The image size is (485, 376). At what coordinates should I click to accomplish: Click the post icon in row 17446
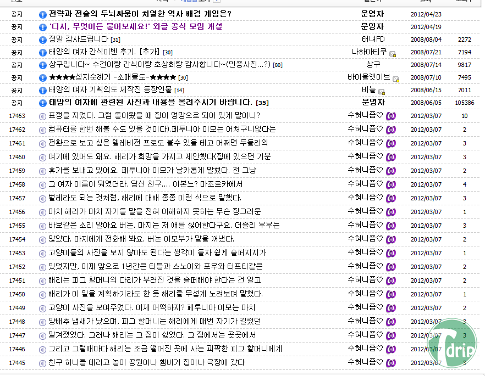tap(42, 350)
